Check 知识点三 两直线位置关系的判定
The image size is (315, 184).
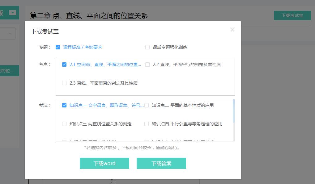click(64, 124)
